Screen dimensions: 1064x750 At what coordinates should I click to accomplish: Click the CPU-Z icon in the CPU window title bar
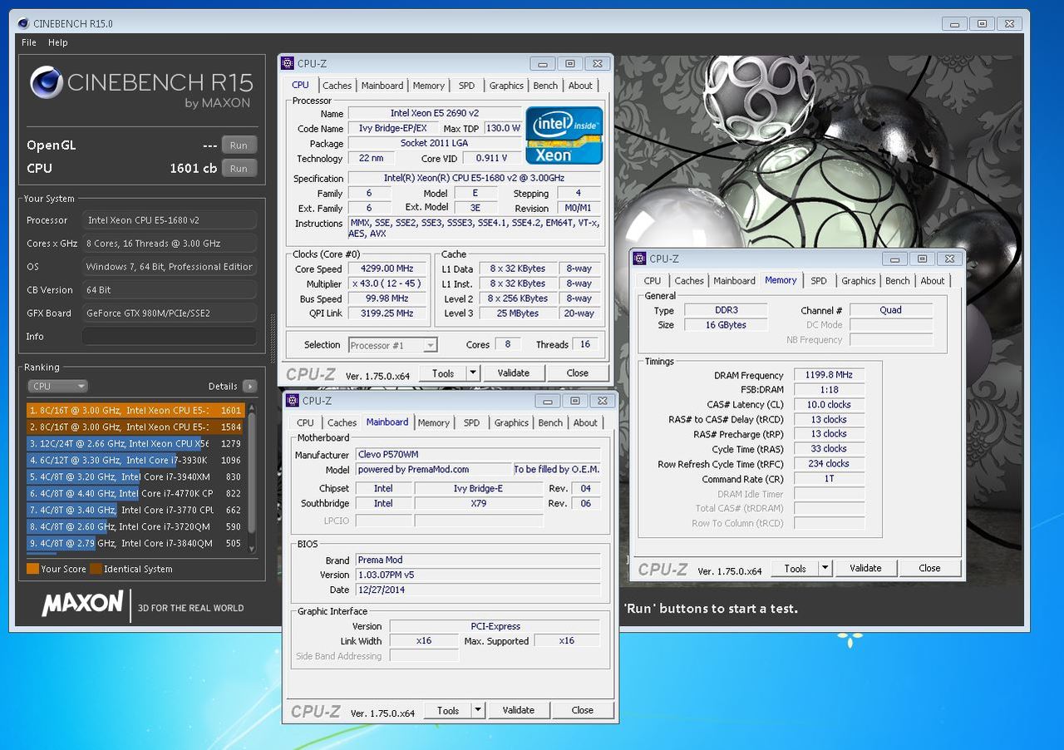click(x=288, y=63)
